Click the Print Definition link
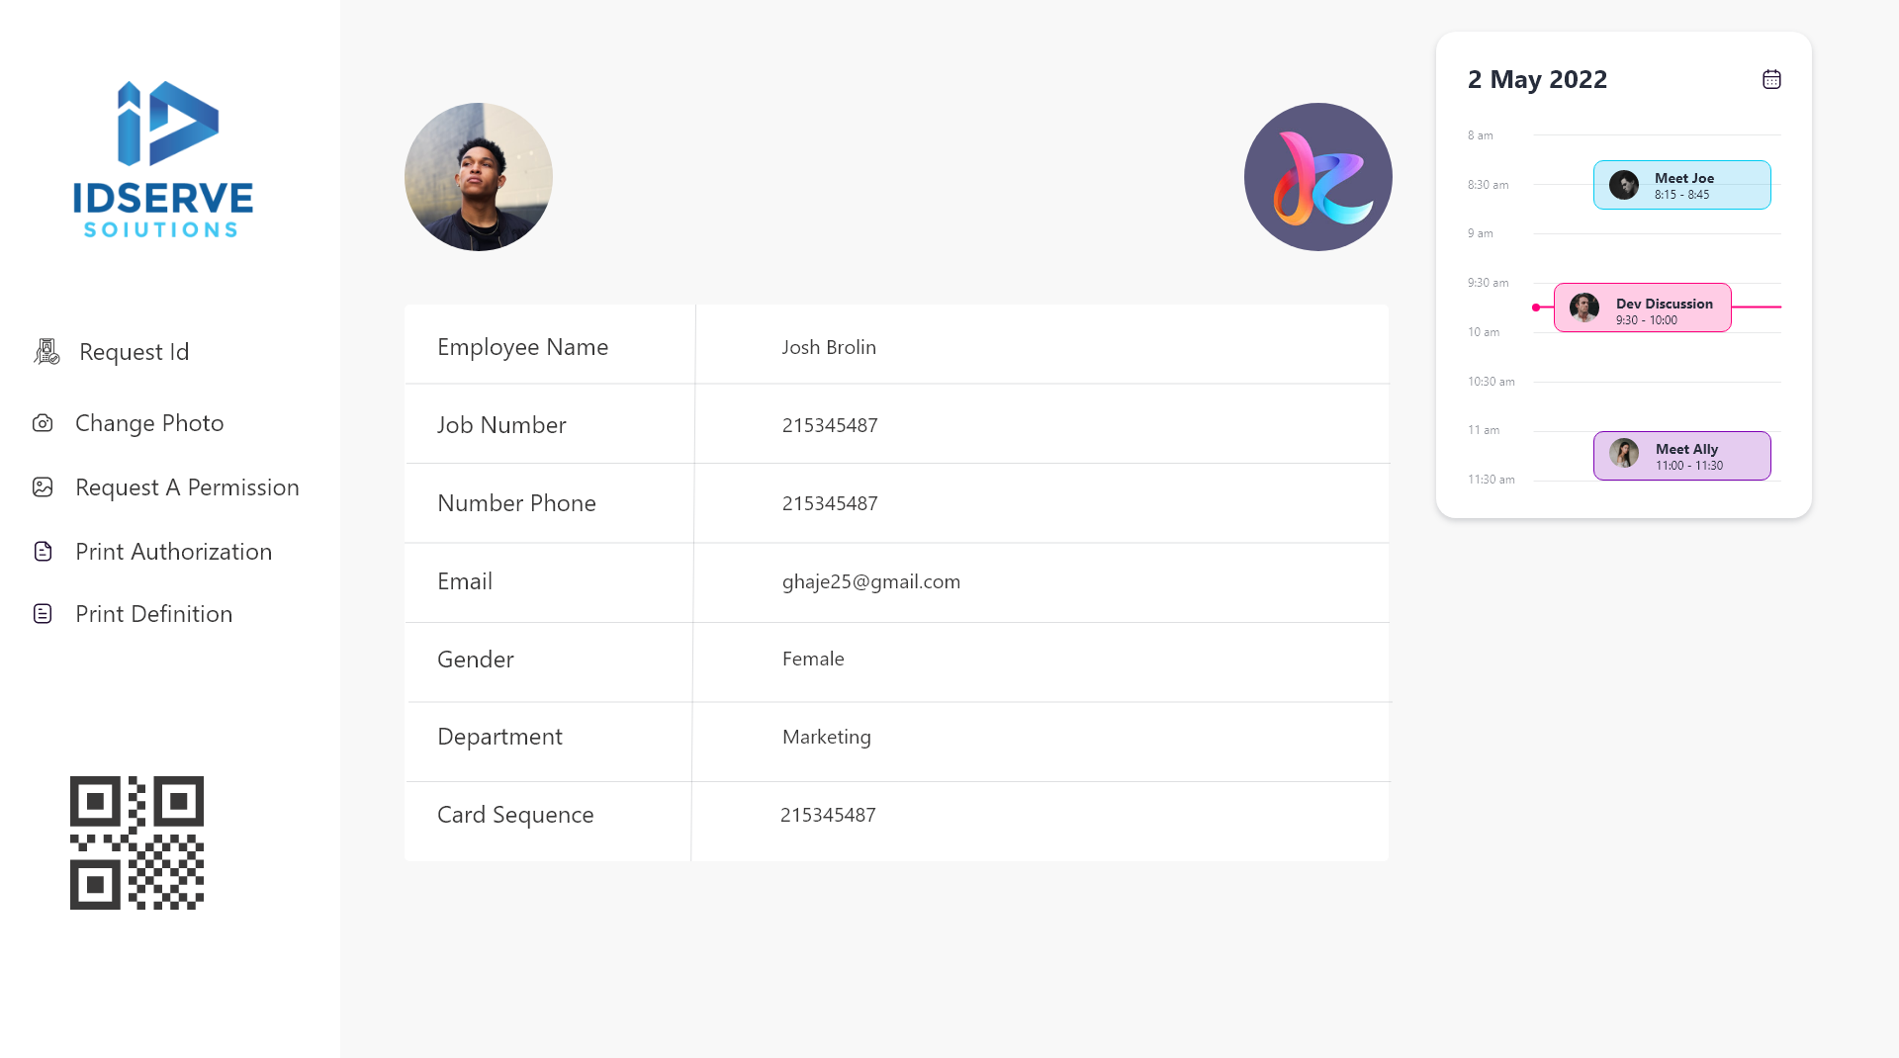The height and width of the screenshot is (1058, 1899). (x=153, y=614)
